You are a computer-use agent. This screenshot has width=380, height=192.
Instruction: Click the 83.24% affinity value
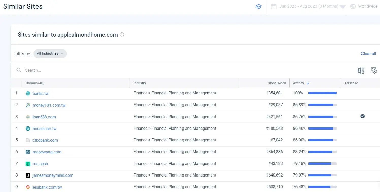[x=300, y=152]
